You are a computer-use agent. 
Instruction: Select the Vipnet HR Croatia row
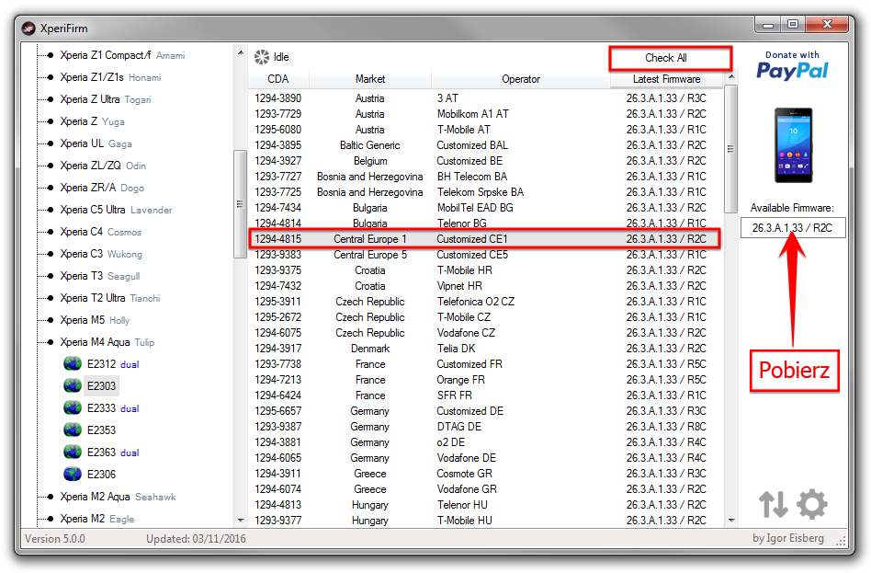485,285
